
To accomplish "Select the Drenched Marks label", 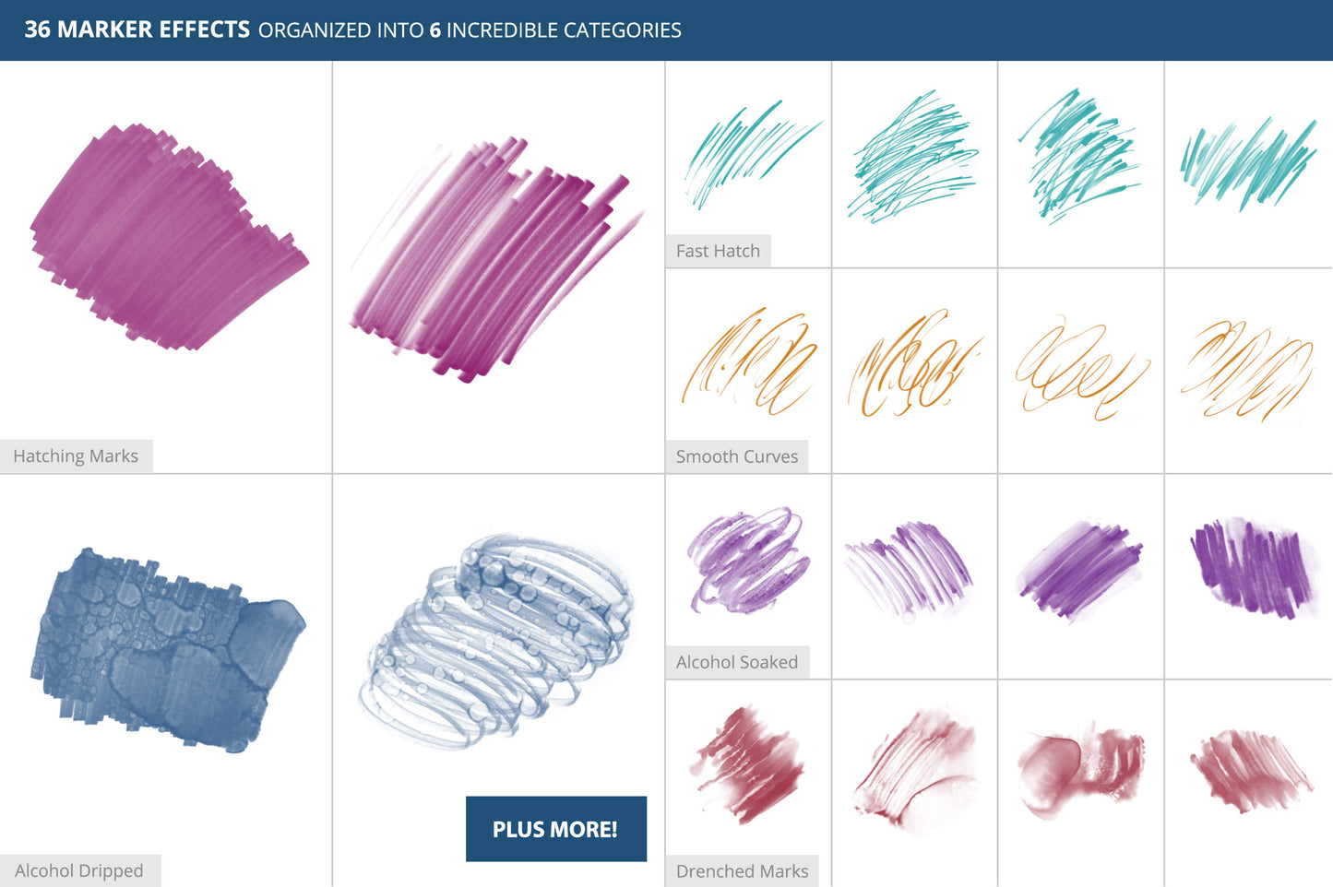I will 742,871.
